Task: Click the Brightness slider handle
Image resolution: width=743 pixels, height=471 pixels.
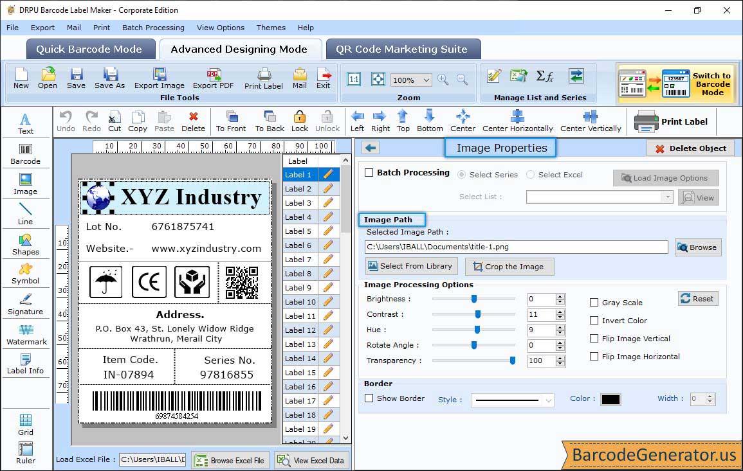Action: coord(474,299)
